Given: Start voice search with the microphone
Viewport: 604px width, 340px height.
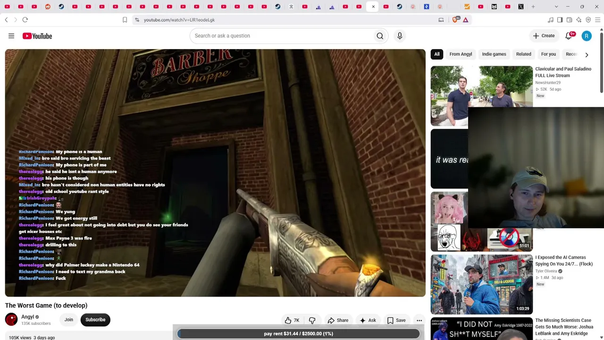Looking at the screenshot, I should click(400, 36).
